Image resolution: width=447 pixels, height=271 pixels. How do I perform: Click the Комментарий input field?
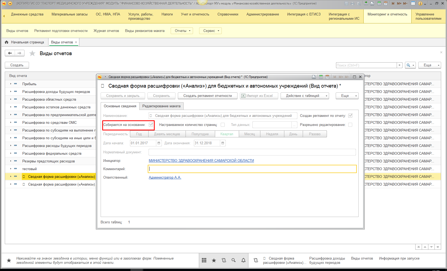click(x=252, y=169)
